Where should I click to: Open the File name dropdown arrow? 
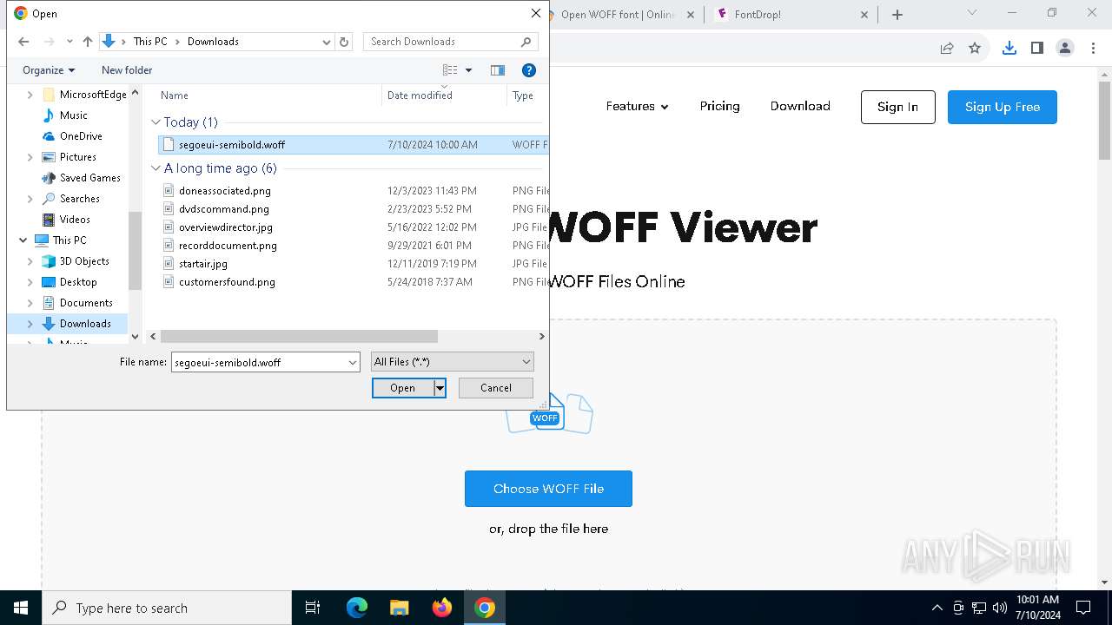click(x=353, y=362)
